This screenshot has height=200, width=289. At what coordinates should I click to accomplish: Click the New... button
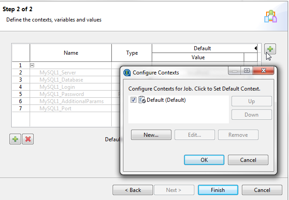151,135
